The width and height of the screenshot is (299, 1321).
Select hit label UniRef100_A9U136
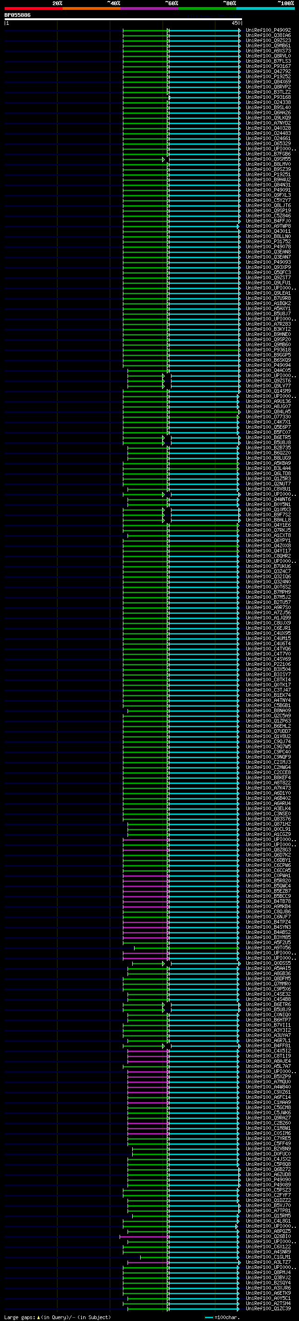268,402
